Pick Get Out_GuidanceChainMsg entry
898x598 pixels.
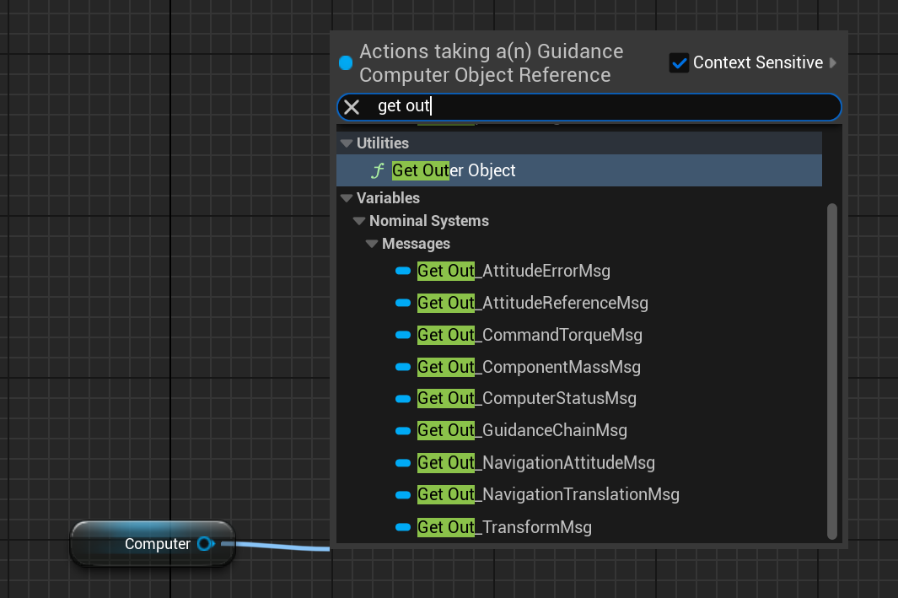pyautogui.click(x=522, y=431)
